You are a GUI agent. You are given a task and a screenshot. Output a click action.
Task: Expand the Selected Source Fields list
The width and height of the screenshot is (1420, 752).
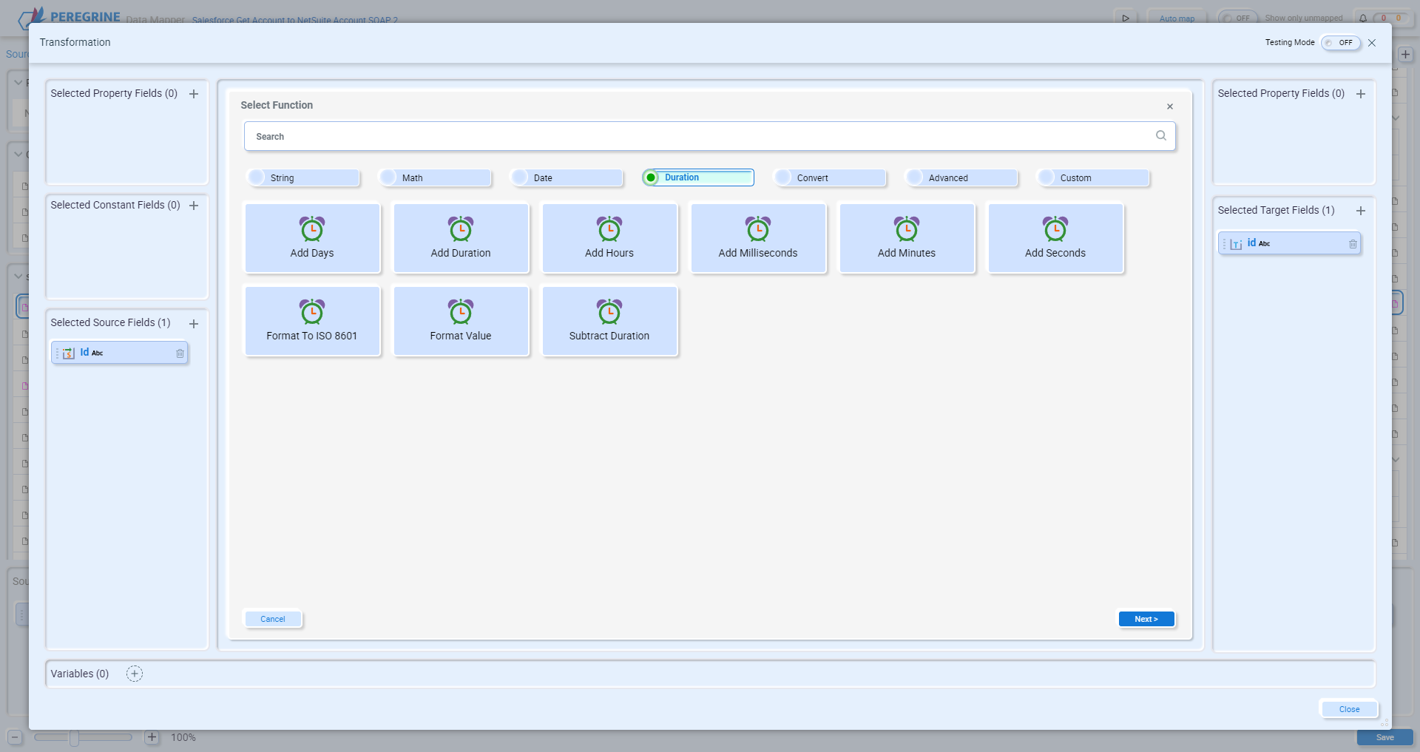tap(194, 324)
